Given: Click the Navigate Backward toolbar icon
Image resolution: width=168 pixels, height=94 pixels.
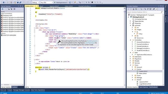Looking at the screenshot, I should [4, 2].
